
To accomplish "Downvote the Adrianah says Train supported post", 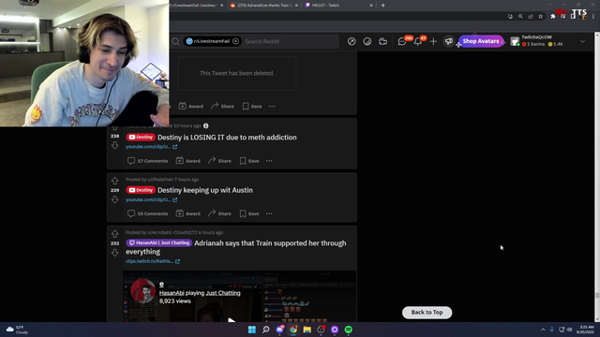I will [x=114, y=253].
